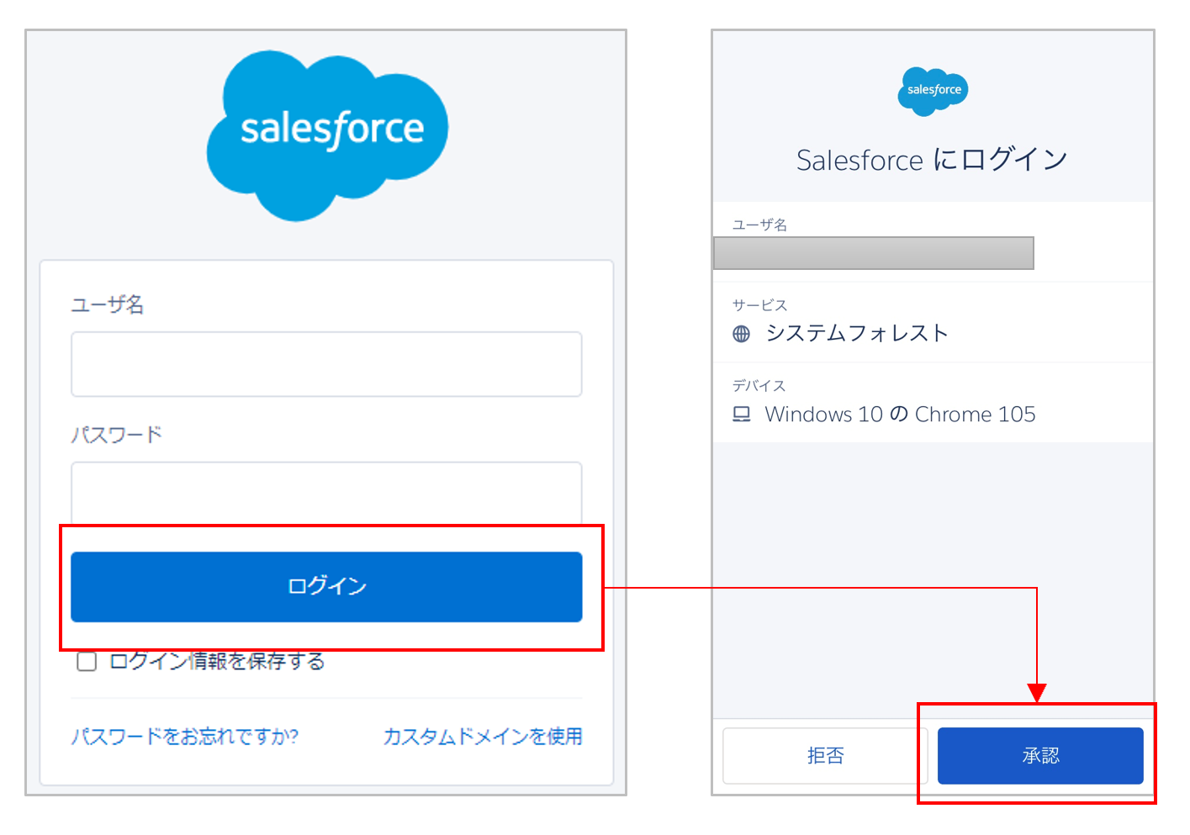Select the Windows 10 の Chrome 105 text

[900, 415]
